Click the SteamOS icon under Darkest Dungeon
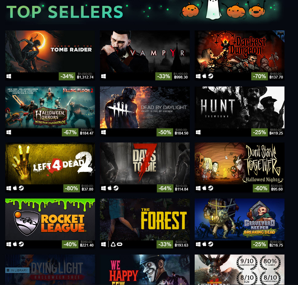Viewport: 298px width, 285px height. coord(211,76)
